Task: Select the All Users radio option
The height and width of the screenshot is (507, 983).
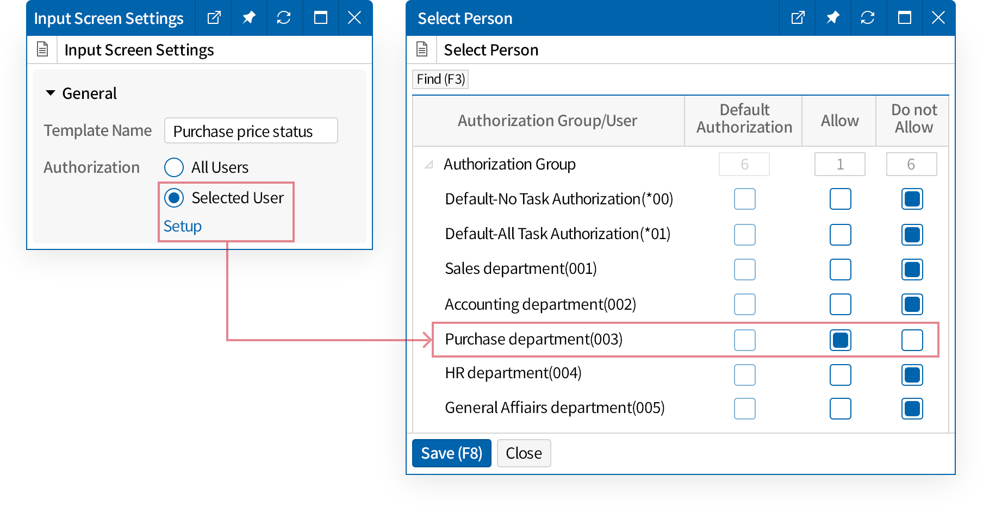Action: click(174, 167)
